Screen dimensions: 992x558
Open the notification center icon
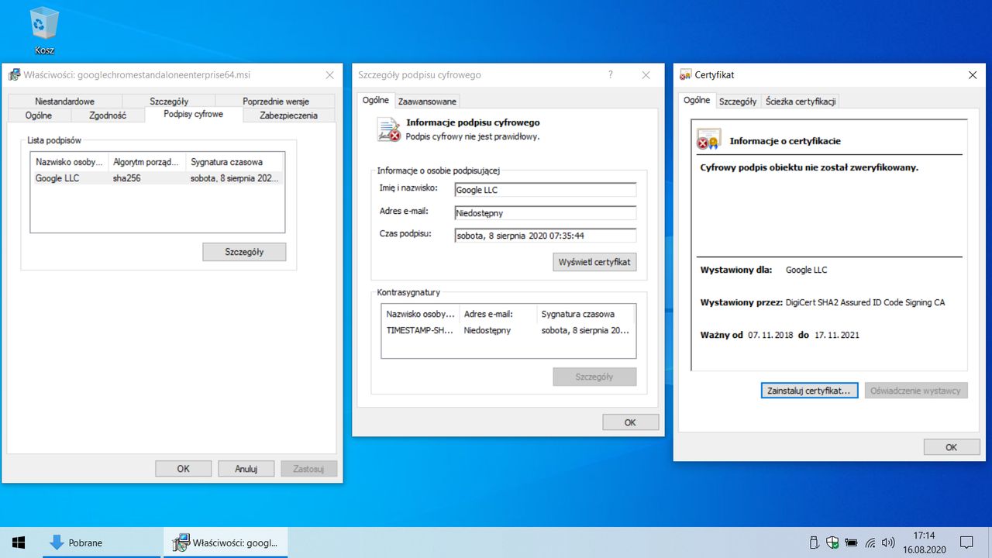(966, 542)
